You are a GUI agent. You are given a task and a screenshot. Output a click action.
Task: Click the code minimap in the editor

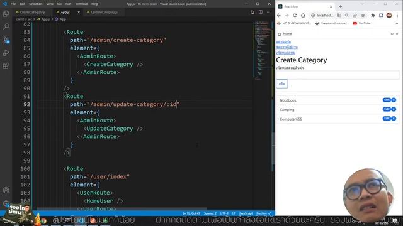[263, 51]
